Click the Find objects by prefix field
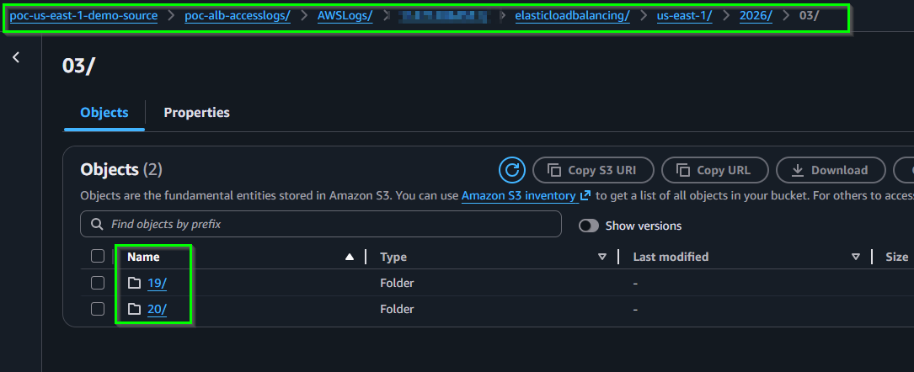 [x=321, y=224]
